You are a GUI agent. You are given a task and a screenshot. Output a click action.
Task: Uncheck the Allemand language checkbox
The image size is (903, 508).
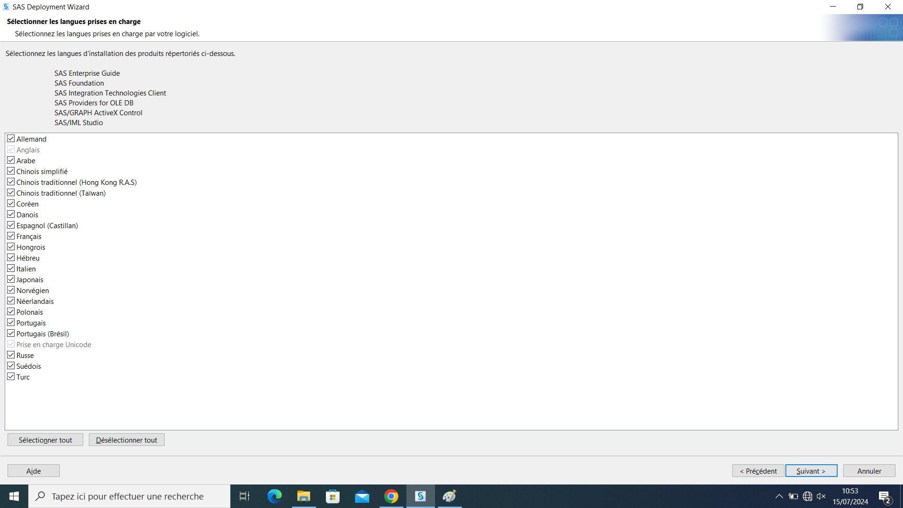(11, 139)
